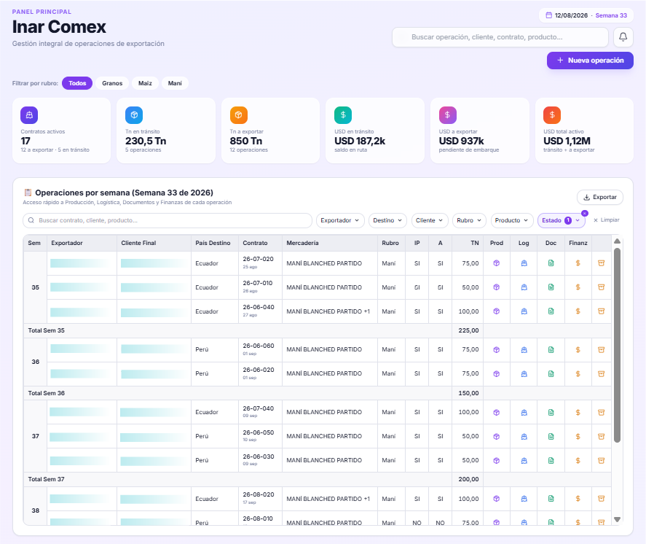
Task: Open the Exportador filter dropdown
Action: (x=340, y=220)
